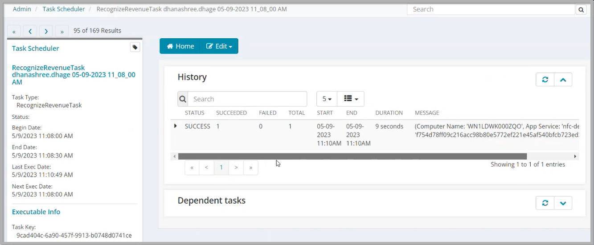The width and height of the screenshot is (594, 245).
Task: Refresh the Dependent tasks panel
Action: (545, 203)
